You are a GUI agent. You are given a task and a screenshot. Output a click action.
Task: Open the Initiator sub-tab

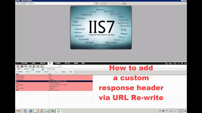click(x=63, y=72)
